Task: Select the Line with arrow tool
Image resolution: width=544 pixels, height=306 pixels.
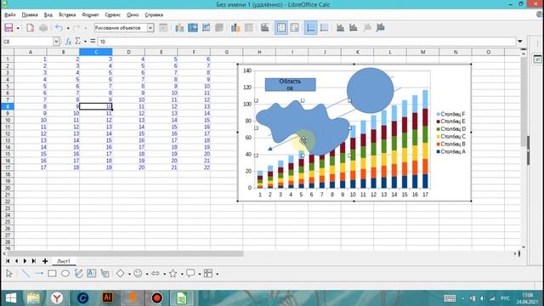Action: pyautogui.click(x=39, y=274)
